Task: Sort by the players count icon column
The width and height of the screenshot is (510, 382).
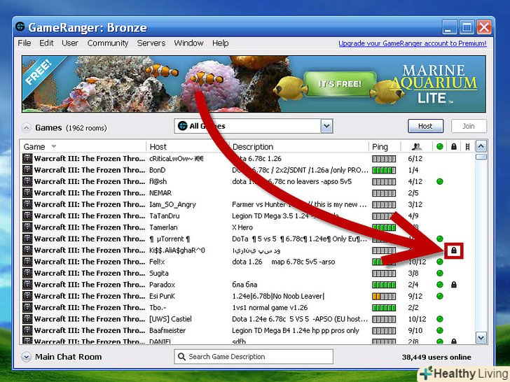Action: 416,147
